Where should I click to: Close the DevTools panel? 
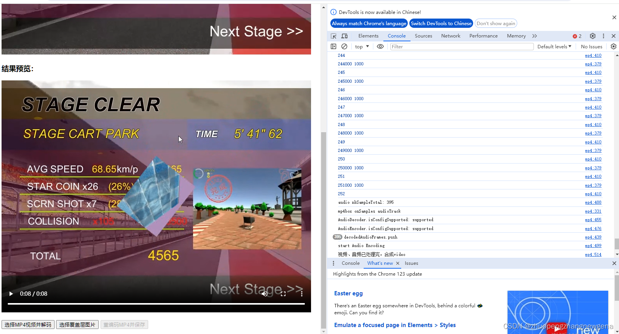[614, 36]
